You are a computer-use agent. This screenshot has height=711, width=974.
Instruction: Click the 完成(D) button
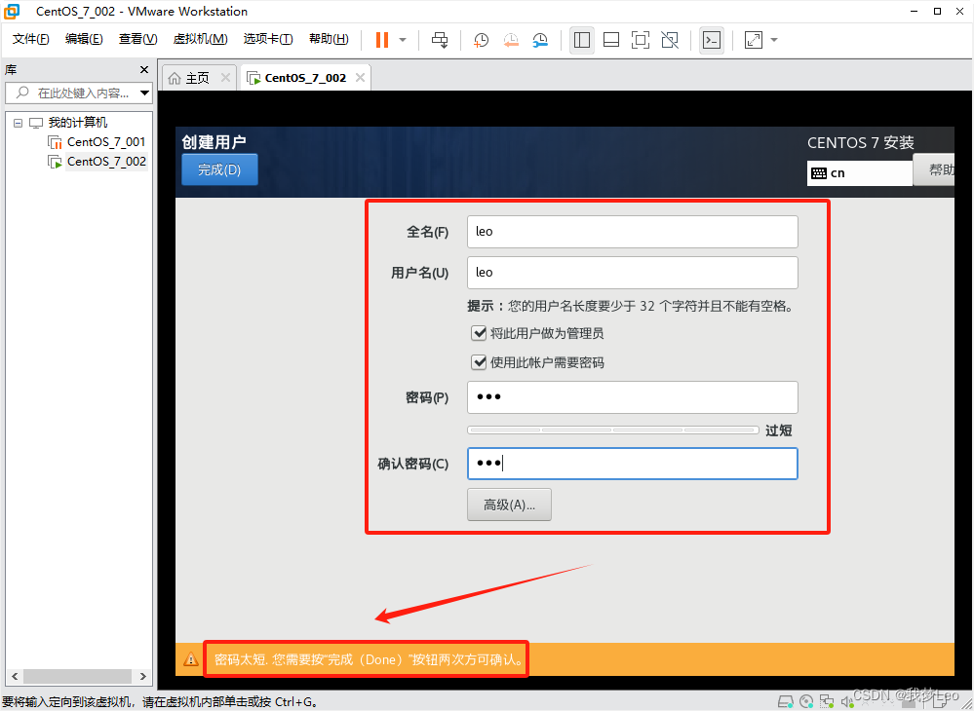click(219, 169)
